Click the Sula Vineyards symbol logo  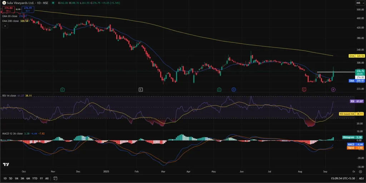click(4, 3)
